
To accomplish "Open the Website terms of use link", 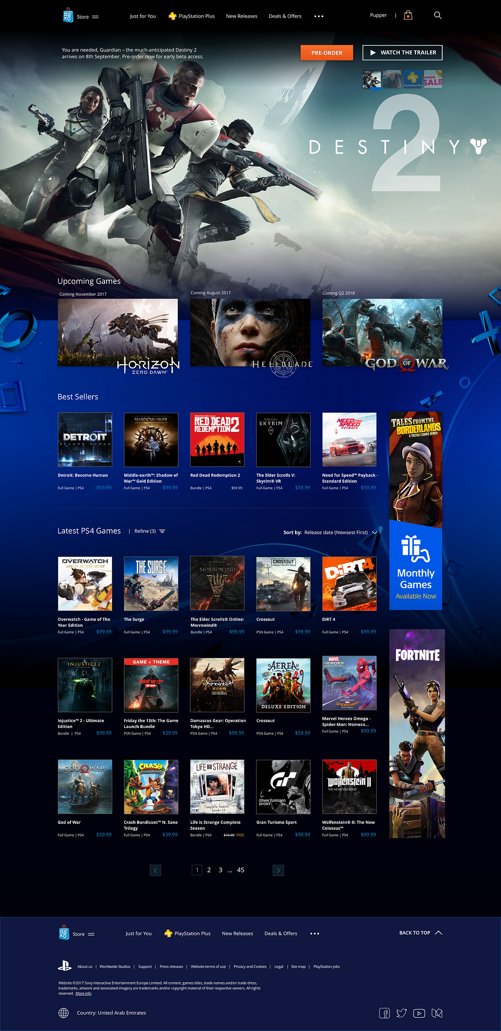I will [x=208, y=966].
